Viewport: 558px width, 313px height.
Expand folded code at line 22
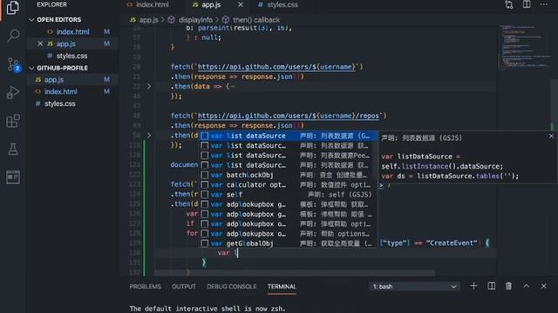click(149, 86)
